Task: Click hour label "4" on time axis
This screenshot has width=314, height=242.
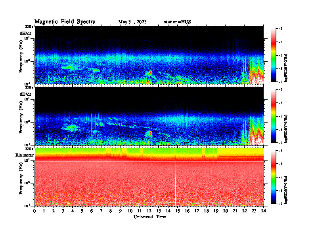Action: (x=73, y=211)
